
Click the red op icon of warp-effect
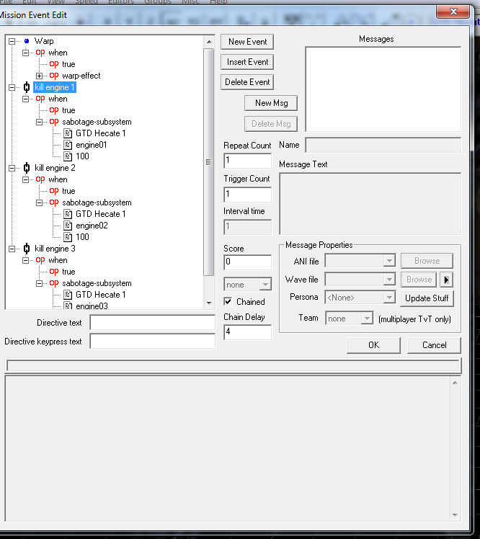54,76
